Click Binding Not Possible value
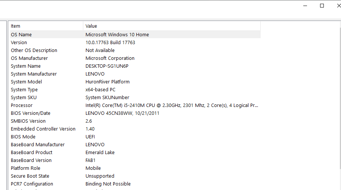 pos(108,184)
